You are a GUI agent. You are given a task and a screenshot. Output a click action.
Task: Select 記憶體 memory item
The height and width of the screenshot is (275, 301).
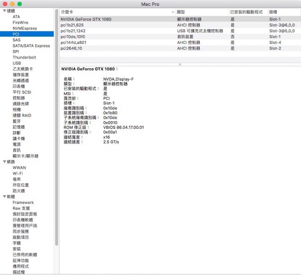click(x=19, y=127)
